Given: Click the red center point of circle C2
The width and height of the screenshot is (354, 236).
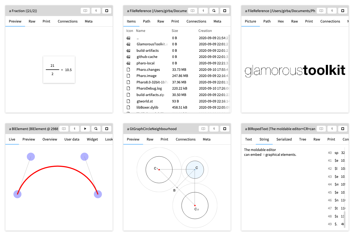Looking at the screenshot, I should [x=195, y=205].
